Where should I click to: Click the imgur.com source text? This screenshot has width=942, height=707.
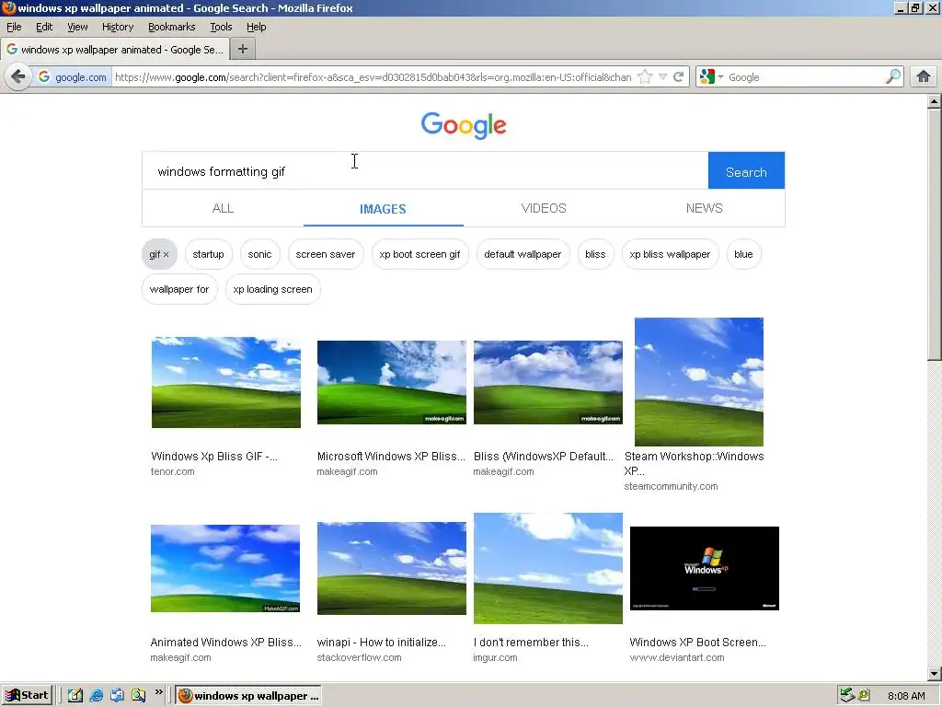pos(495,657)
